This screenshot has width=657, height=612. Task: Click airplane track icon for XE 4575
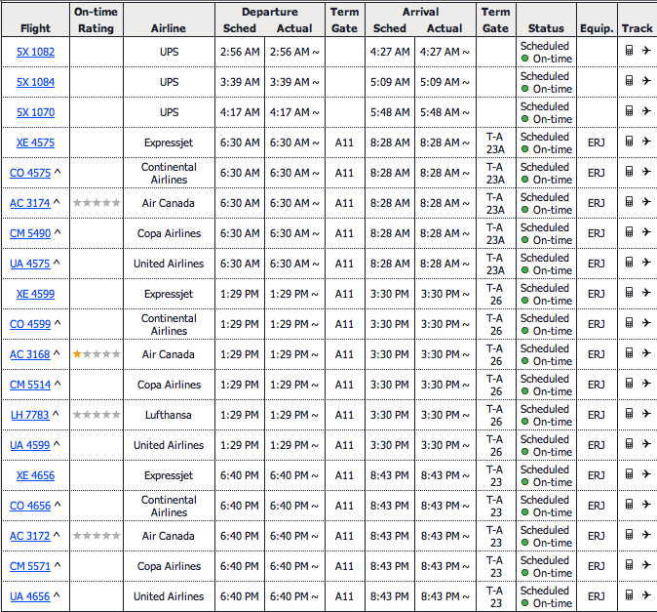[646, 141]
